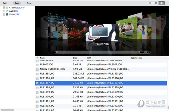Check the FILE1900.JPG checkbox
The height and width of the screenshot is (111, 169).
(37, 97)
